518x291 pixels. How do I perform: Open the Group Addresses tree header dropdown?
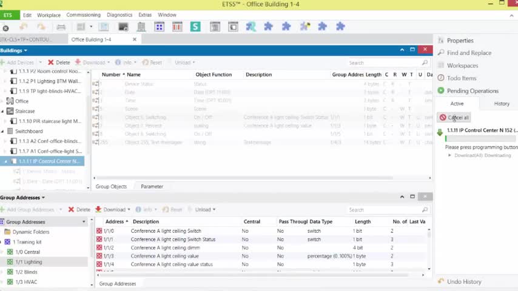pyautogui.click(x=84, y=222)
